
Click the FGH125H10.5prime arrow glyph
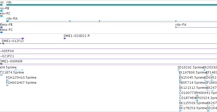7,80
